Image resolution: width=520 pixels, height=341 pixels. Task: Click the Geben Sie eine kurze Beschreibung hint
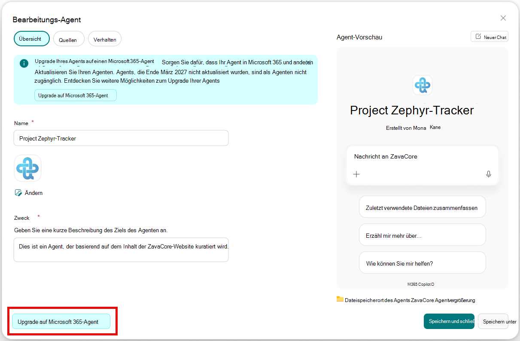coord(91,230)
